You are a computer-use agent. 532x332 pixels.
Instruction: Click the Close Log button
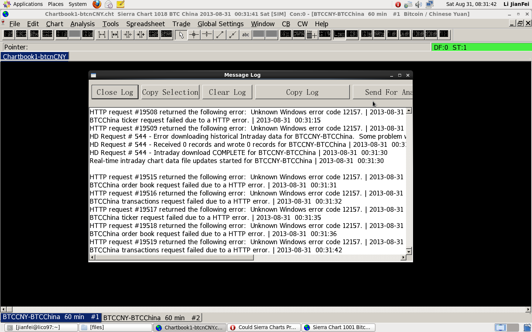click(115, 92)
